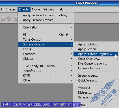The image size is (119, 108).
Task: Open the Xenofex 1.0 plugin submenu
Action: coord(46,71)
